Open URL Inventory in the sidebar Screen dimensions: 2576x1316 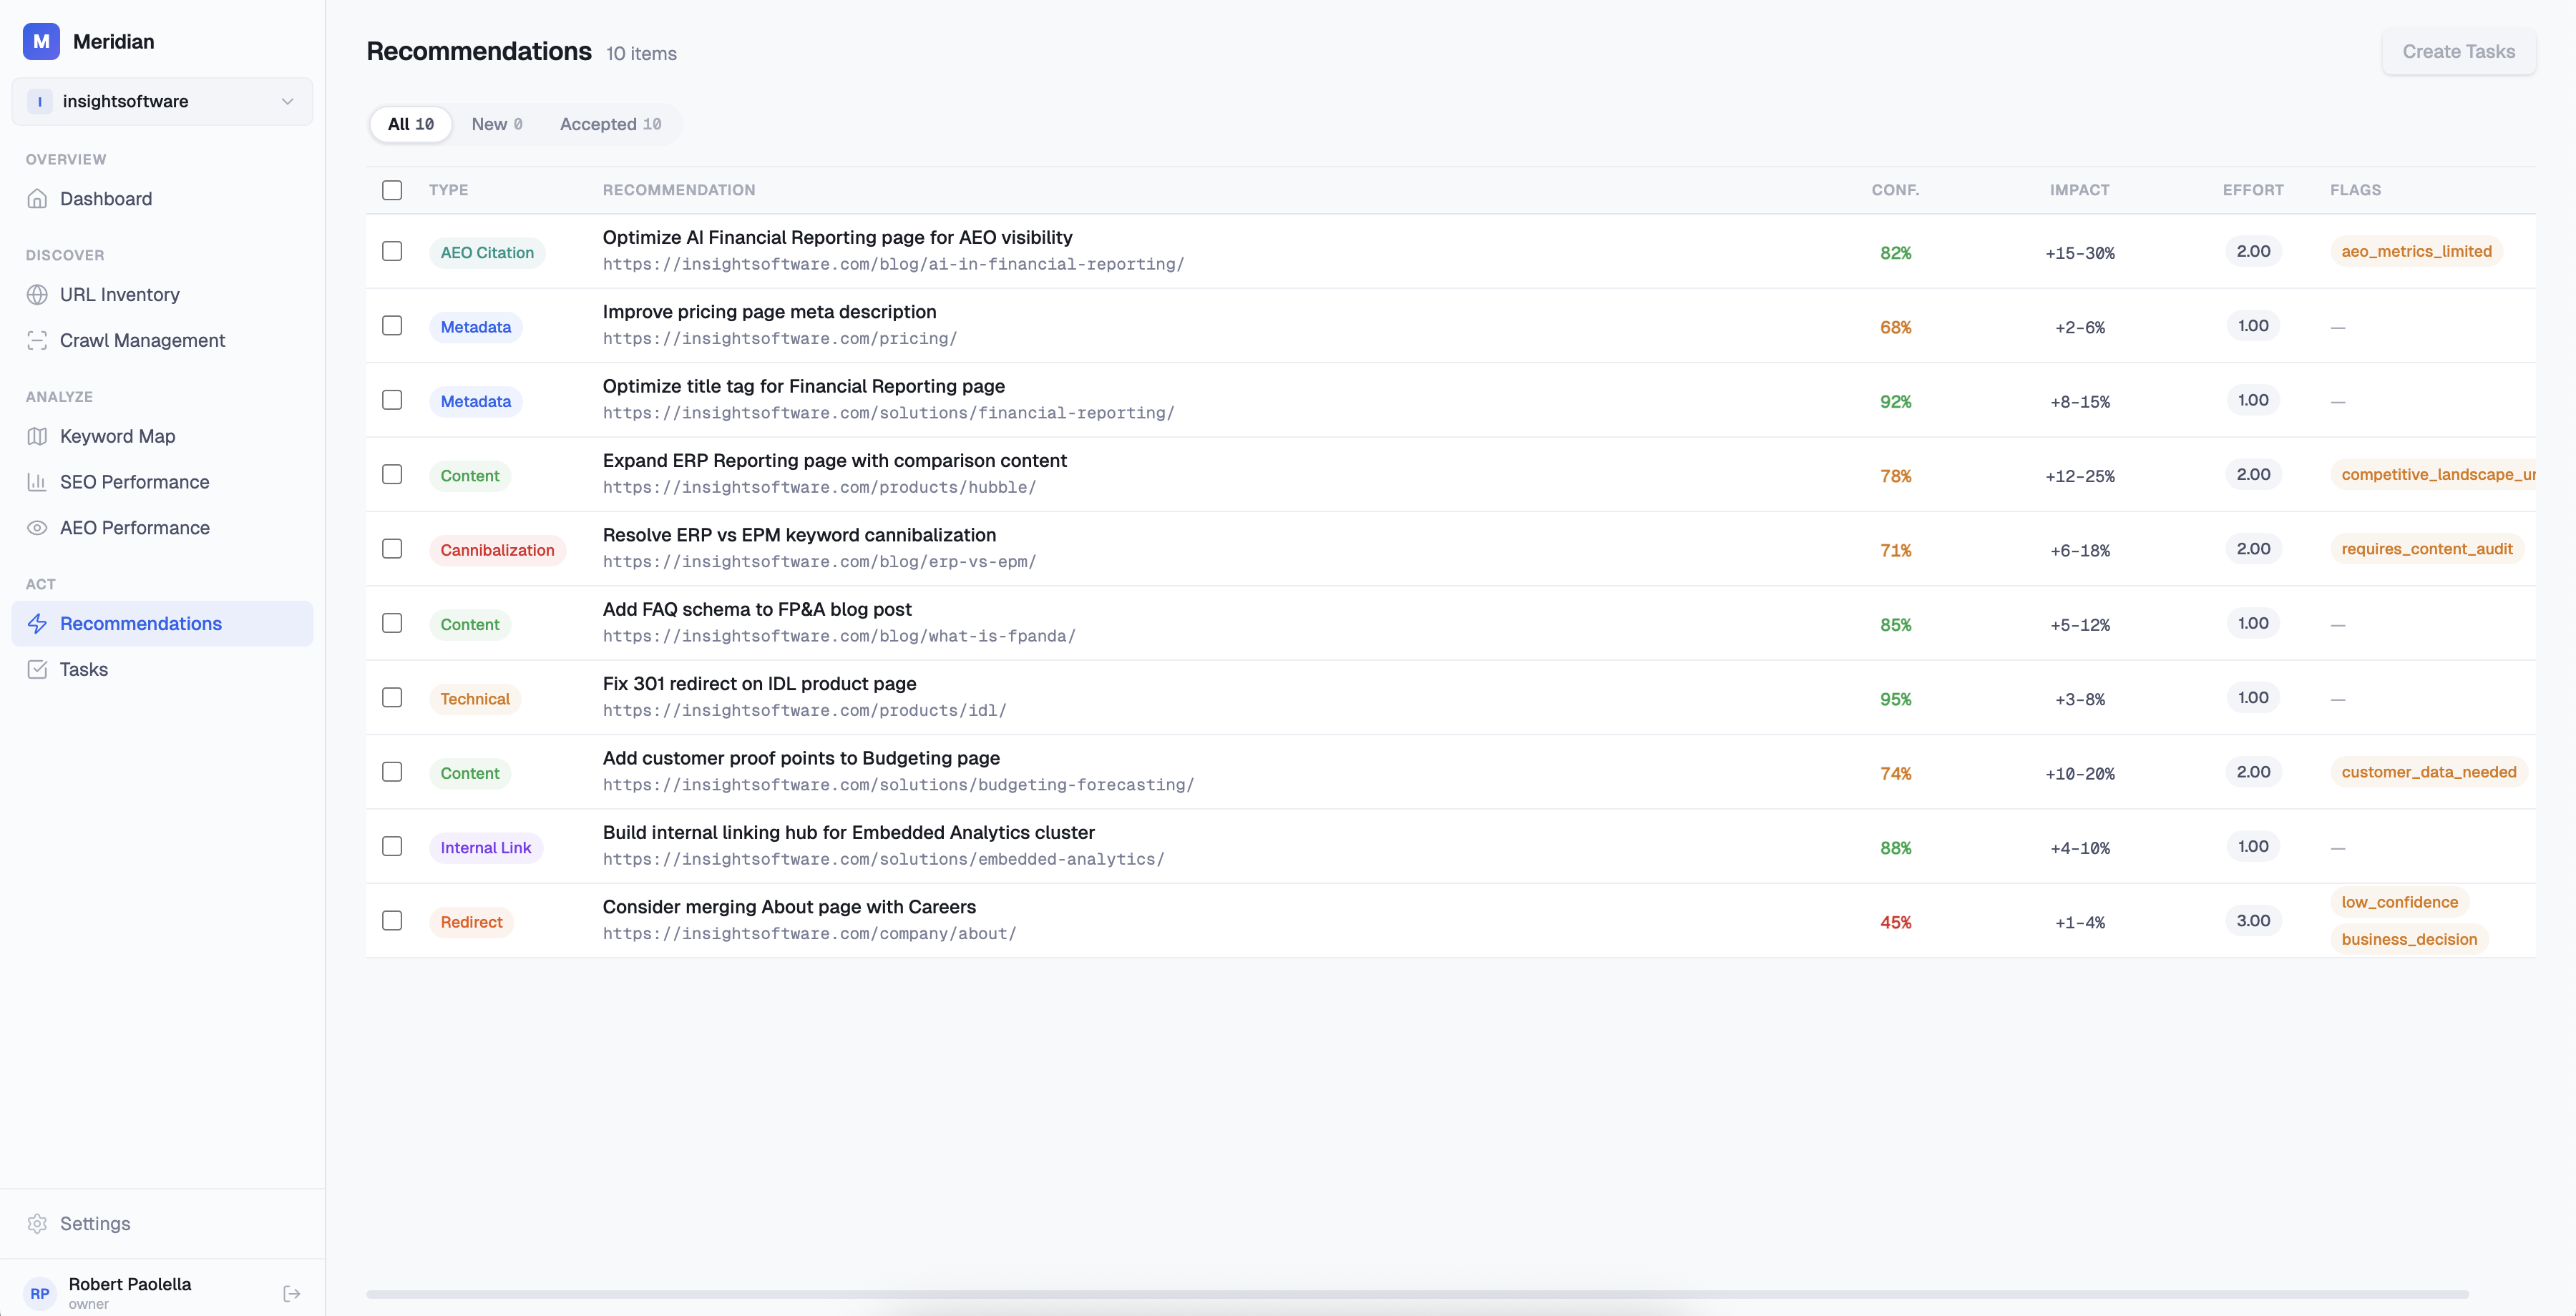[x=162, y=295]
